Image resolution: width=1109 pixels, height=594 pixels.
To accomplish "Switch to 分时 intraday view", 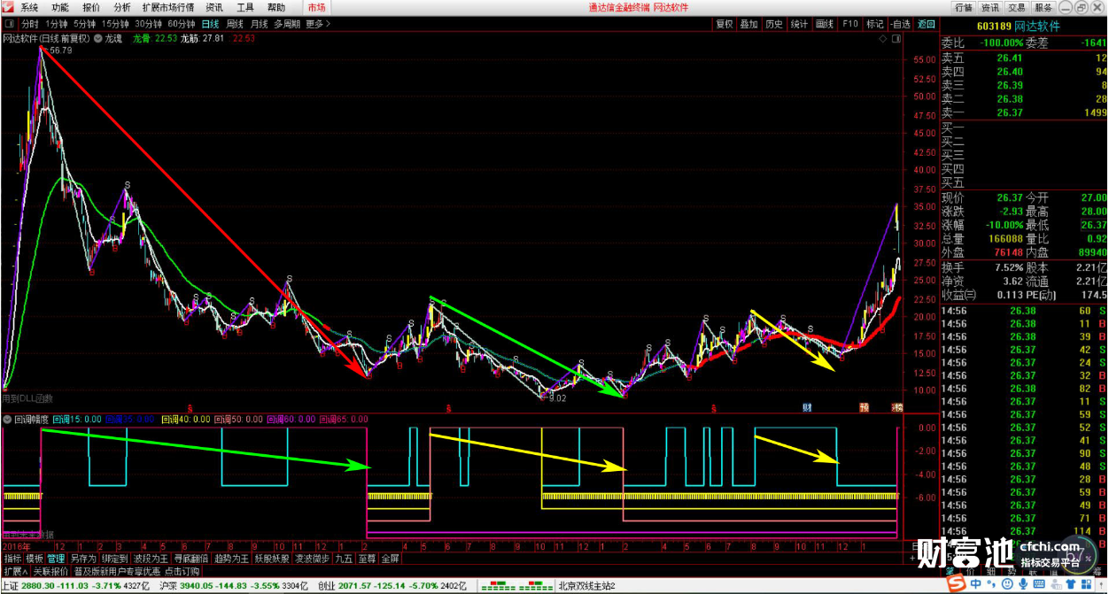I will [30, 24].
